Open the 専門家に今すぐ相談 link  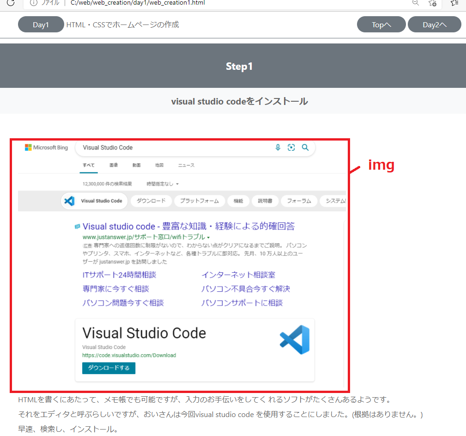point(115,289)
